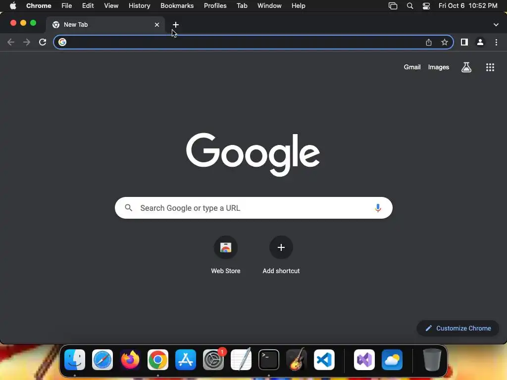Start voice search with the microphone
This screenshot has width=507, height=380.
tap(378, 208)
